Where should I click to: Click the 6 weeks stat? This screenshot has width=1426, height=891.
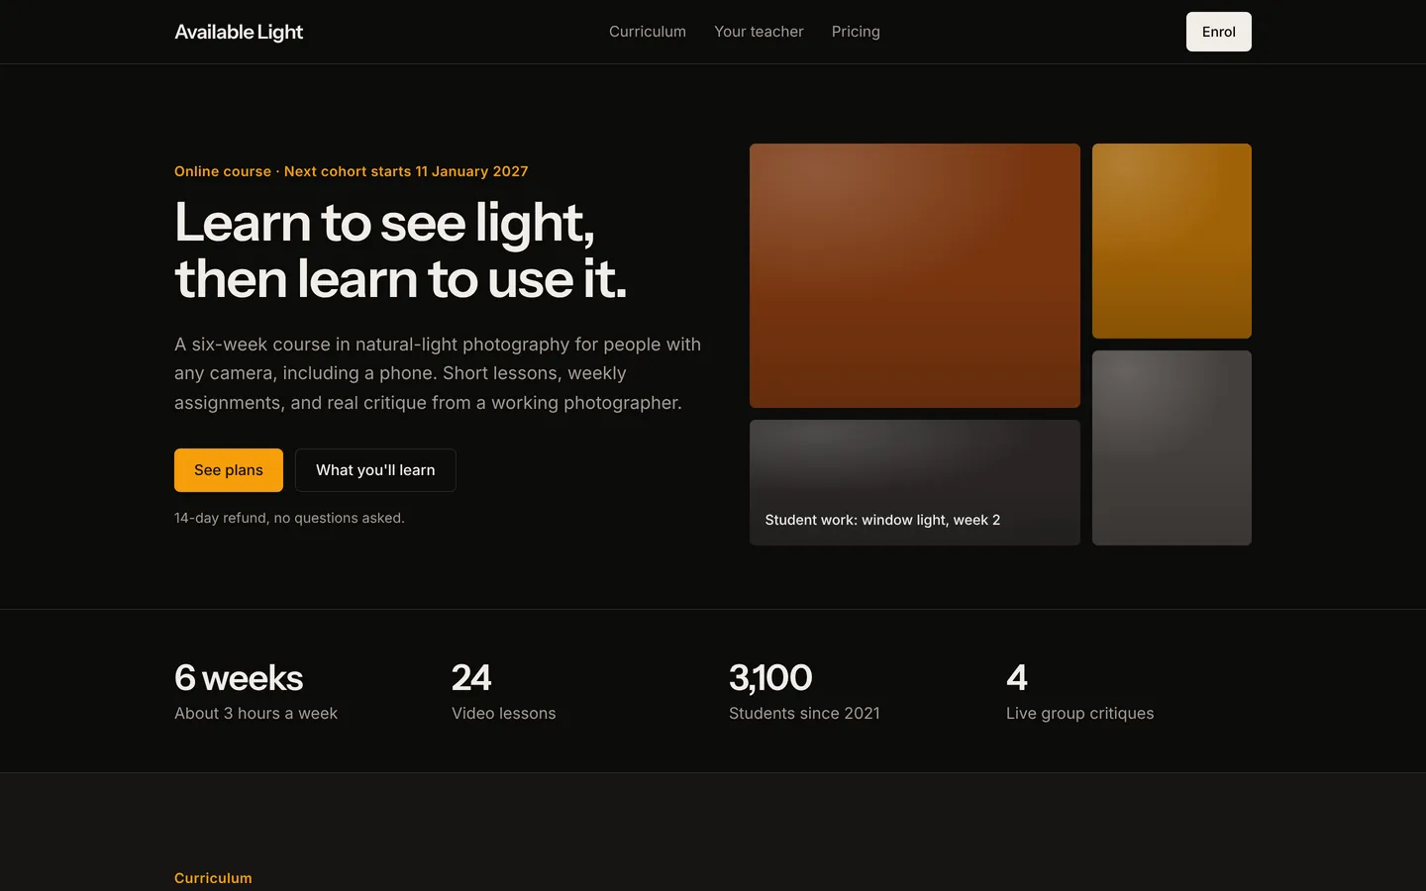[x=239, y=678]
